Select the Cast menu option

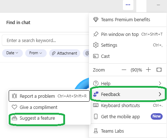click(x=128, y=56)
